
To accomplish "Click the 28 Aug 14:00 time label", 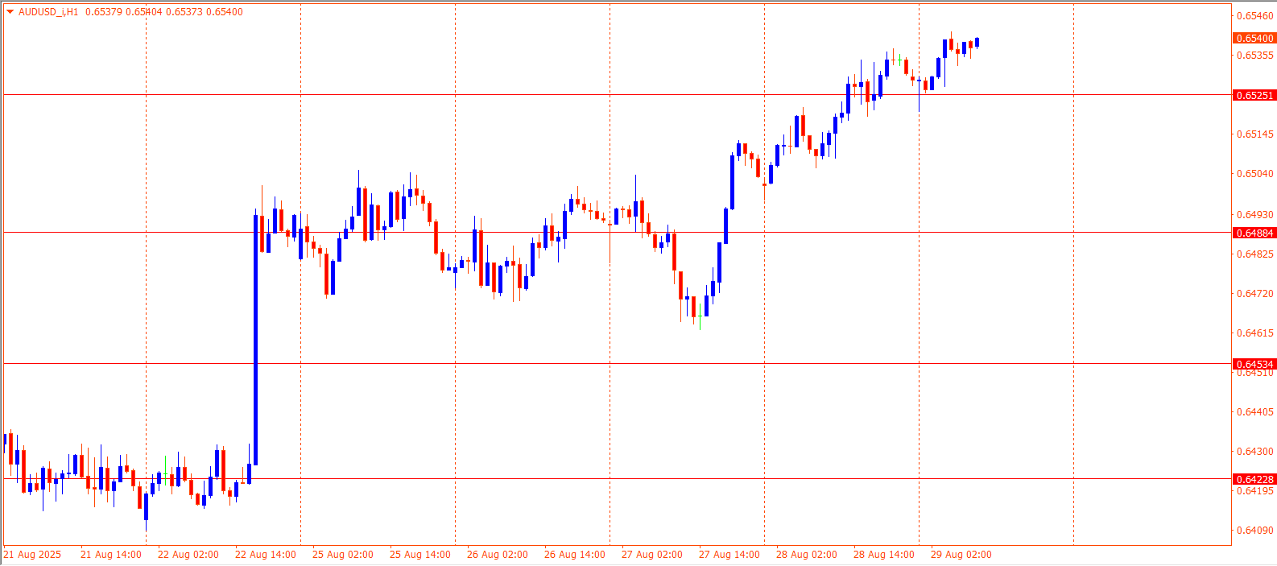I will [x=884, y=555].
